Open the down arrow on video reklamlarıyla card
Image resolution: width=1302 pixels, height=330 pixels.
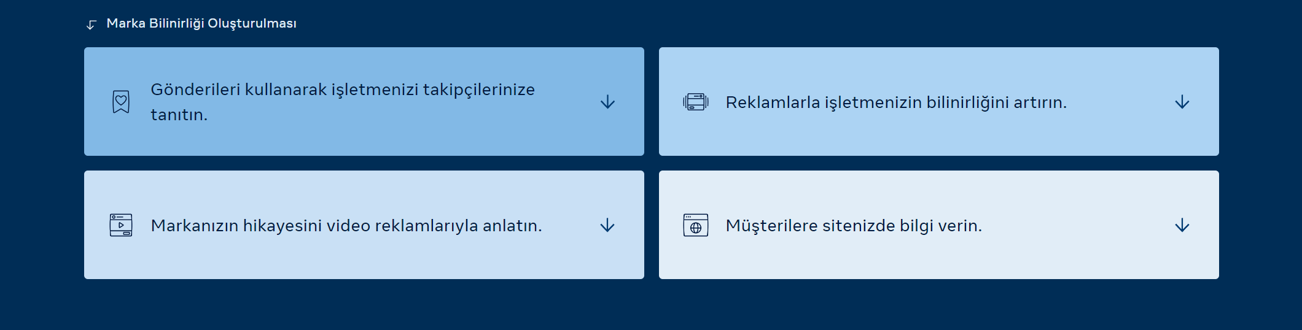click(607, 225)
